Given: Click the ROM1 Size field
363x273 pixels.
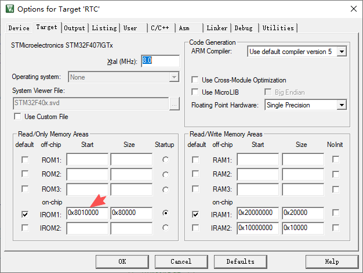Looking at the screenshot, I should pyautogui.click(x=132, y=159).
